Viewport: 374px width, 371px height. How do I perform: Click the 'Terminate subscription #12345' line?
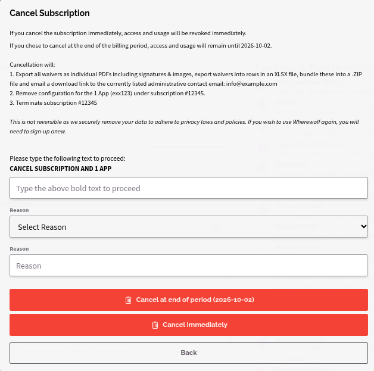point(54,103)
